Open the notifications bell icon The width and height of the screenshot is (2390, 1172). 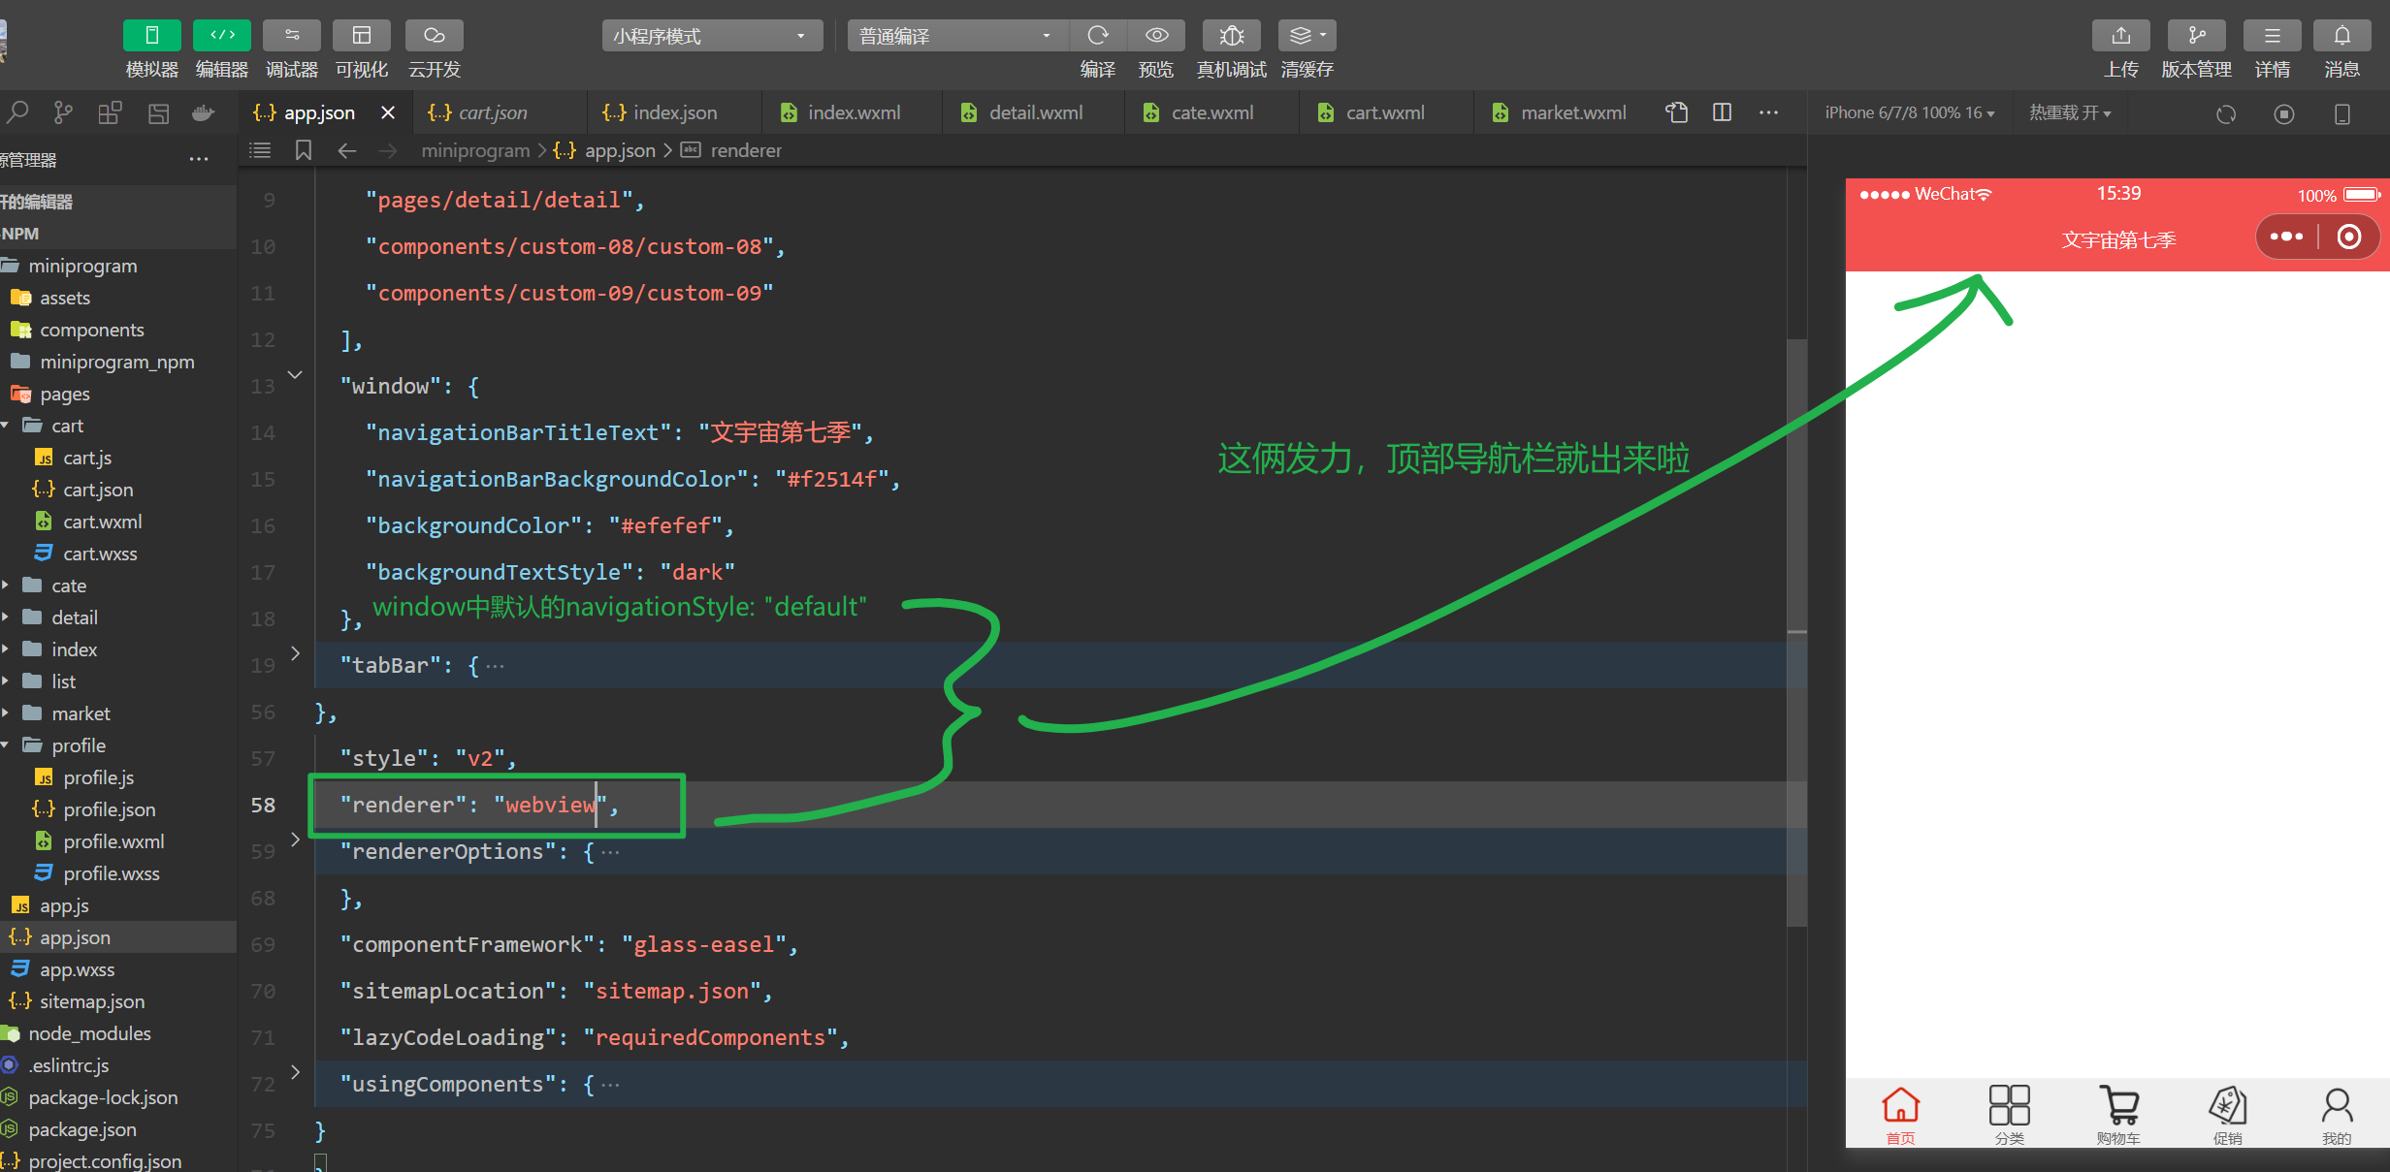coord(2342,36)
